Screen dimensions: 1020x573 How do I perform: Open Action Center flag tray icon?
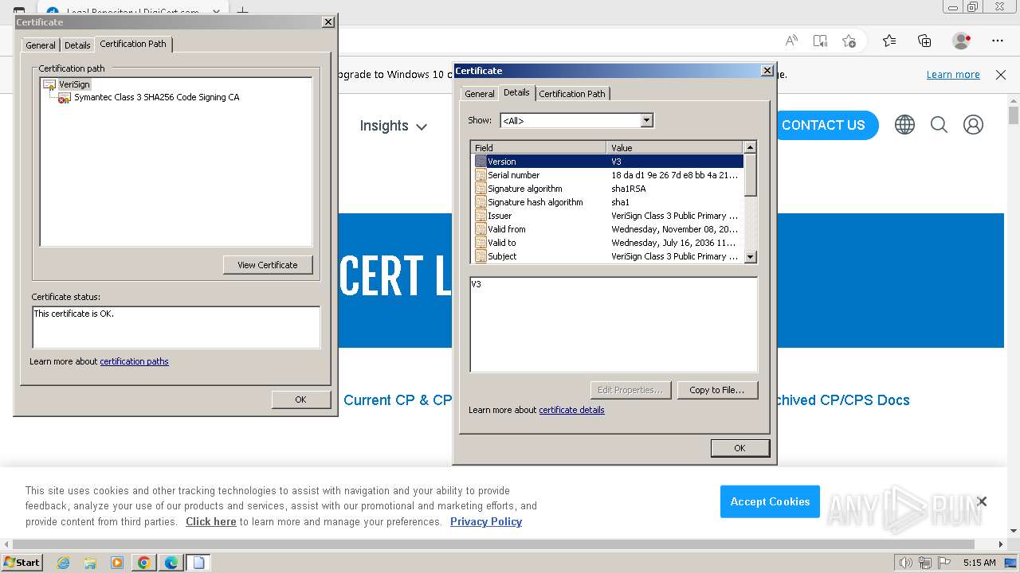click(943, 563)
